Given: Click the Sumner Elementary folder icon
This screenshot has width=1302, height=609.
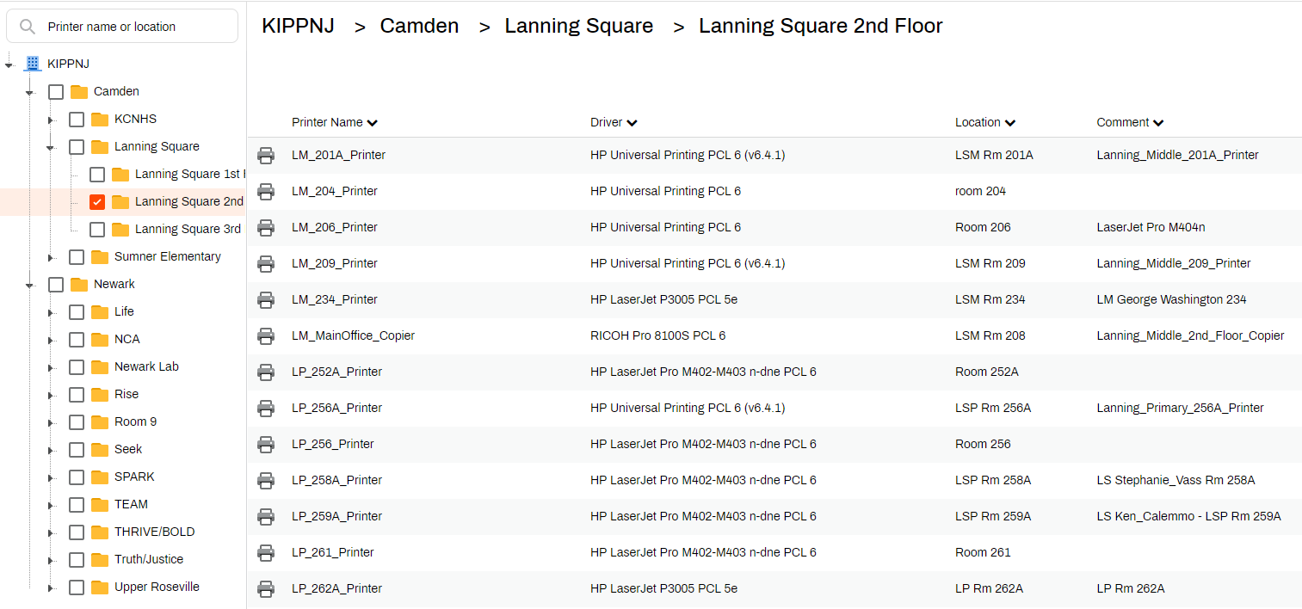Looking at the screenshot, I should click(x=100, y=257).
